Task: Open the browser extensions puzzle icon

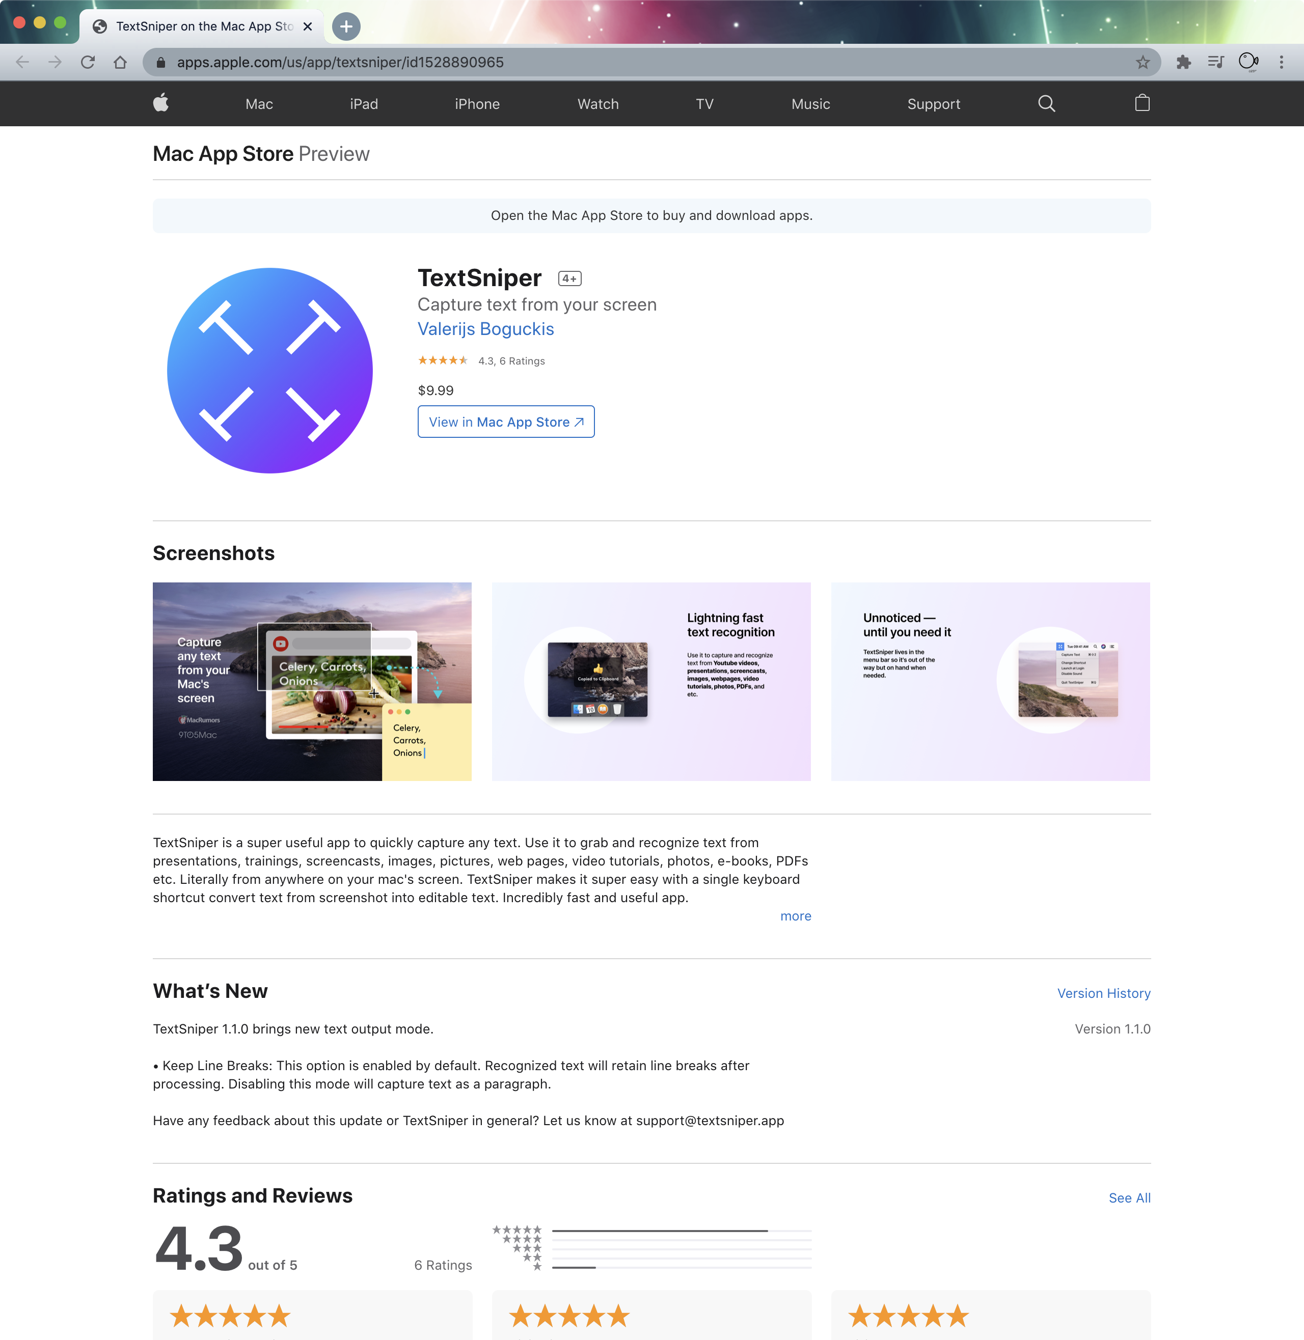Action: point(1183,62)
